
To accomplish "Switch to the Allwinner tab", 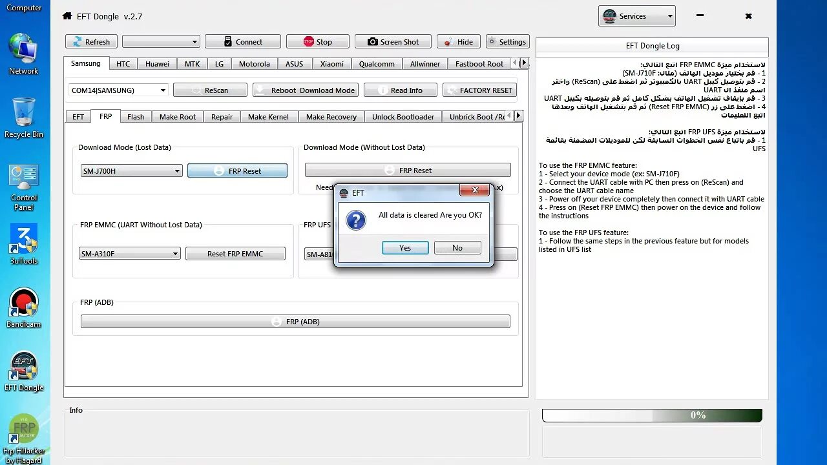I will pyautogui.click(x=425, y=64).
